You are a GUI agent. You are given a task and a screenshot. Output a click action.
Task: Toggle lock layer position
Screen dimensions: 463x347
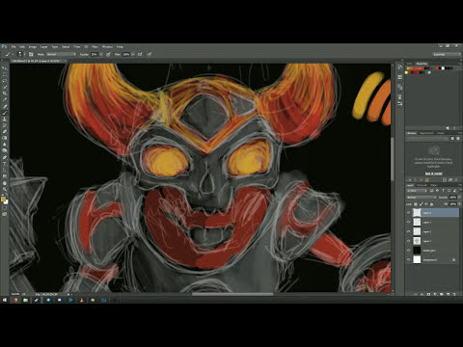(426, 204)
